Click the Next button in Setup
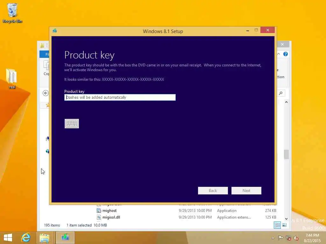 tap(246, 191)
